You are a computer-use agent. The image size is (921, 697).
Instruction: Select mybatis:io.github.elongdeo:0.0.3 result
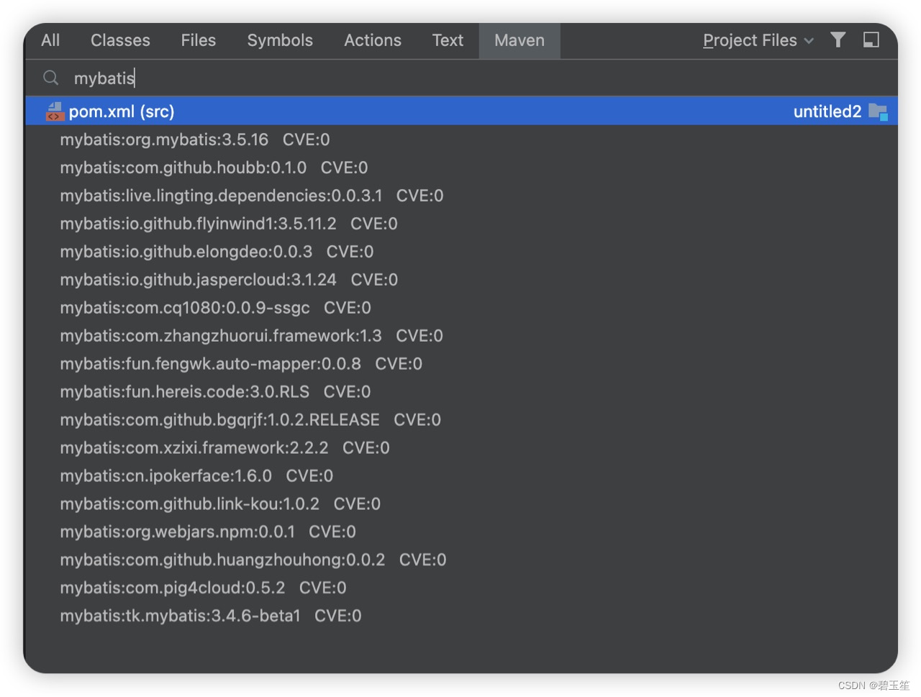(461, 252)
